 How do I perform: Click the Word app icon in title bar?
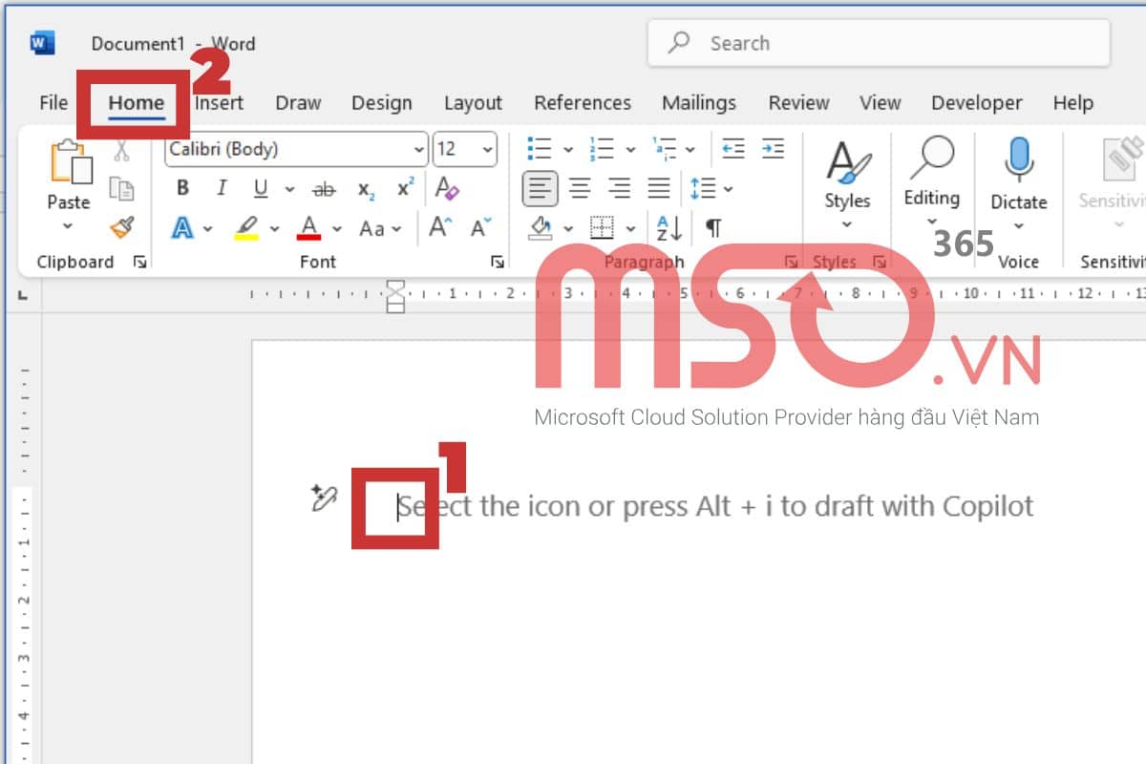tap(42, 43)
